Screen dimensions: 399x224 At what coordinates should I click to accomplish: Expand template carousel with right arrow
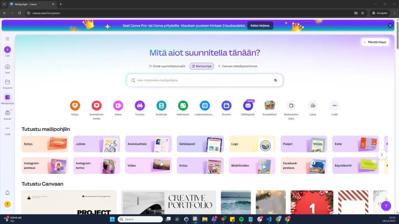click(382, 154)
